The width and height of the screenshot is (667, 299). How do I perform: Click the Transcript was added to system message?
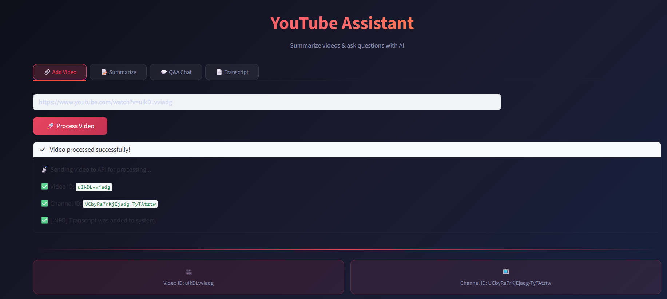click(x=103, y=220)
